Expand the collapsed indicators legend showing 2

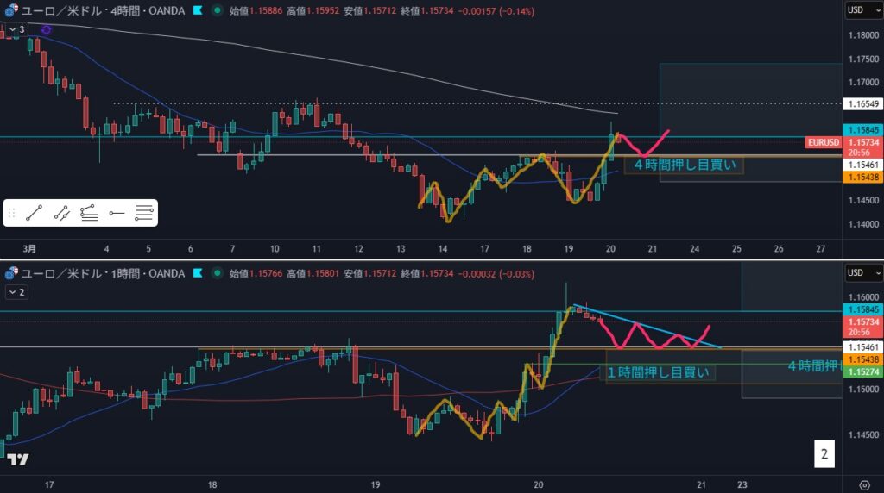tap(16, 292)
